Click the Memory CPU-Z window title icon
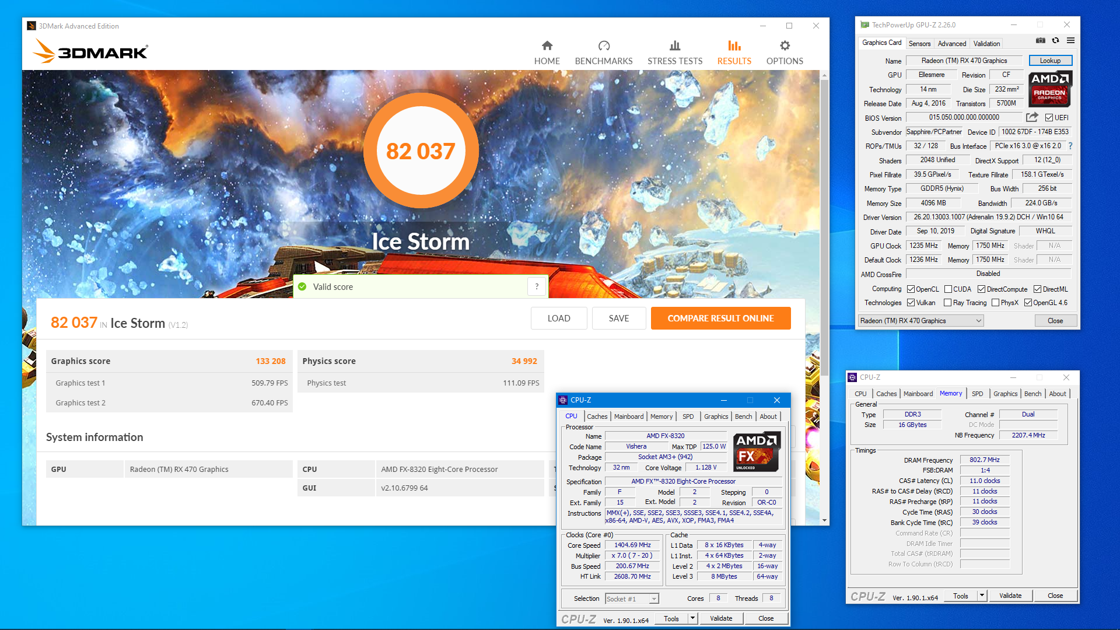Image resolution: width=1120 pixels, height=630 pixels. point(852,377)
